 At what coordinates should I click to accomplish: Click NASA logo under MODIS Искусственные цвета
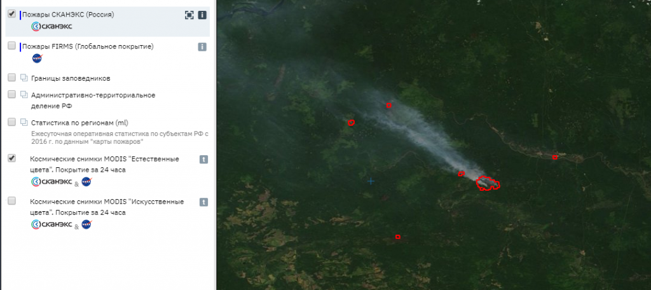(86, 224)
